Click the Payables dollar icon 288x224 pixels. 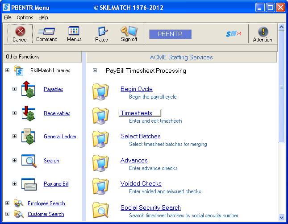(x=28, y=89)
